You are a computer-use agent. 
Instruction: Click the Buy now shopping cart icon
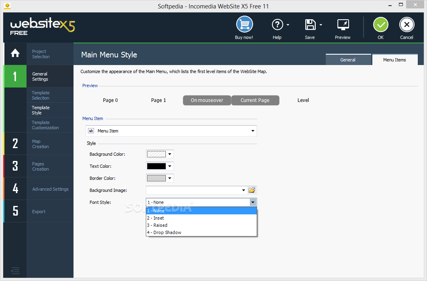[x=244, y=24]
